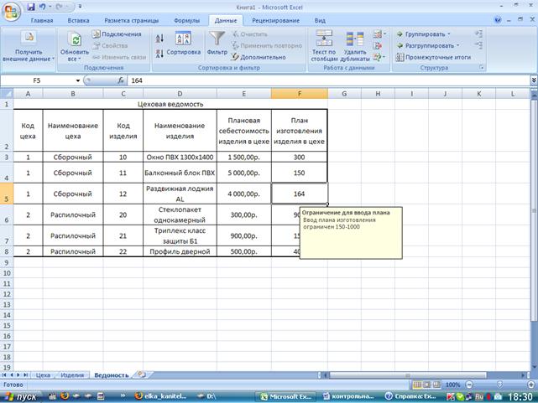Switch to the Формулы ribbon tab
Image resolution: width=538 pixels, height=403 pixels.
(186, 19)
